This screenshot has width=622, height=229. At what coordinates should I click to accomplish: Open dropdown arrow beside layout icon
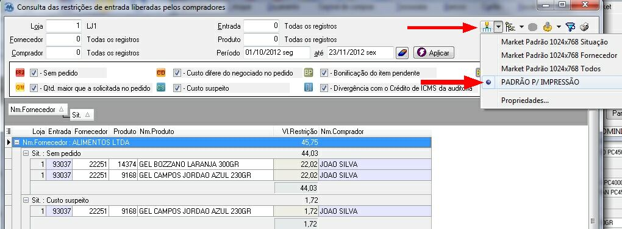[498, 27]
